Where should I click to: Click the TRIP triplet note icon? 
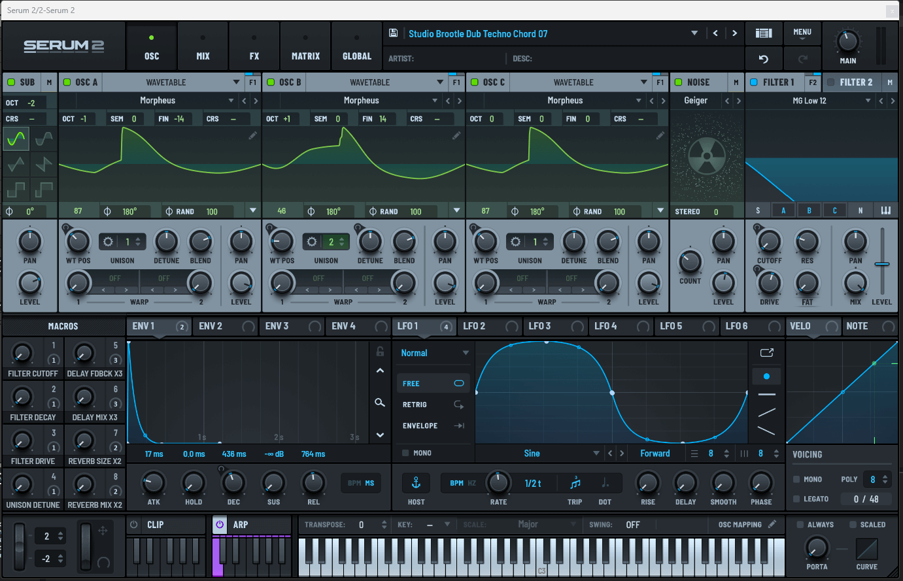coord(575,482)
